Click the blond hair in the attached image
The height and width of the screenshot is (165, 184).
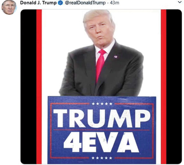pos(97,16)
